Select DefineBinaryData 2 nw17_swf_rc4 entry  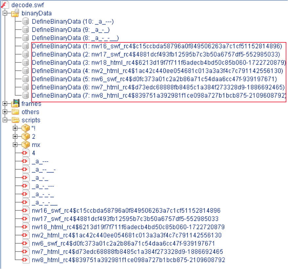click(x=156, y=55)
